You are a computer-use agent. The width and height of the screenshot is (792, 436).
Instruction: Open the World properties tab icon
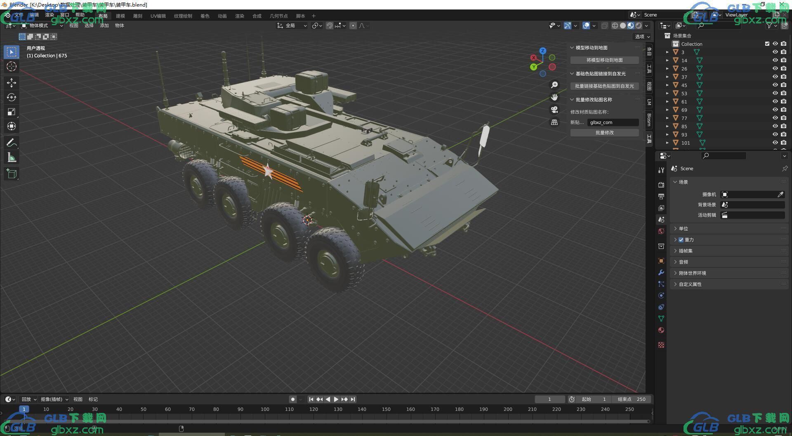coord(661,231)
